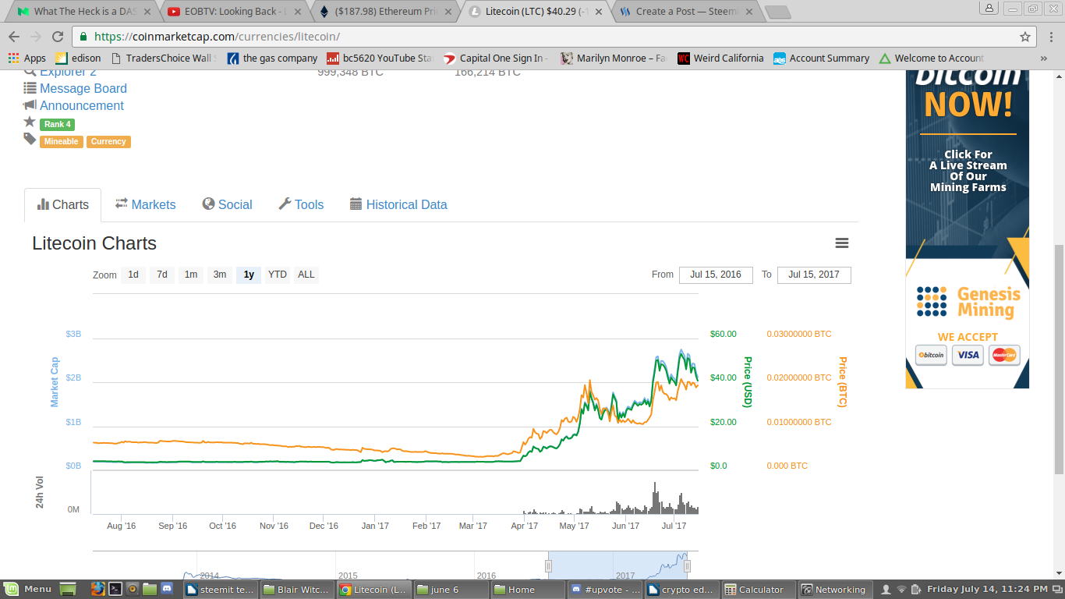This screenshot has height=599, width=1065.
Task: Toggle the Market Cap series label
Action: (x=55, y=382)
